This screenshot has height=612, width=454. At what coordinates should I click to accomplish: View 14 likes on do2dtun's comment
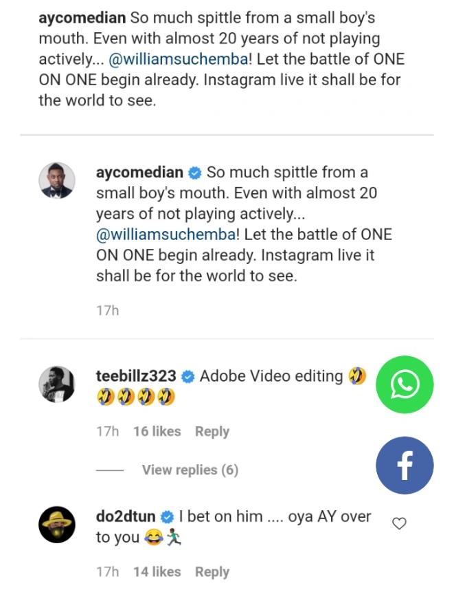[157, 571]
